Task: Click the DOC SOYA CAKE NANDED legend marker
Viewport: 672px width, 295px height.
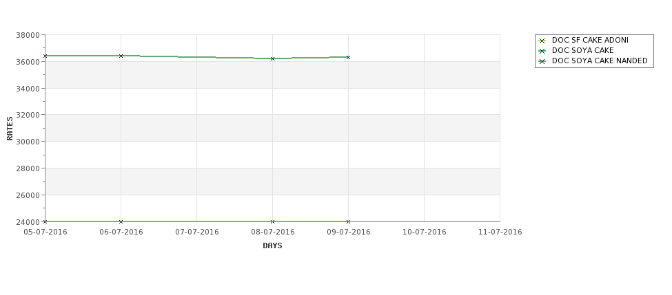Action: (x=542, y=61)
